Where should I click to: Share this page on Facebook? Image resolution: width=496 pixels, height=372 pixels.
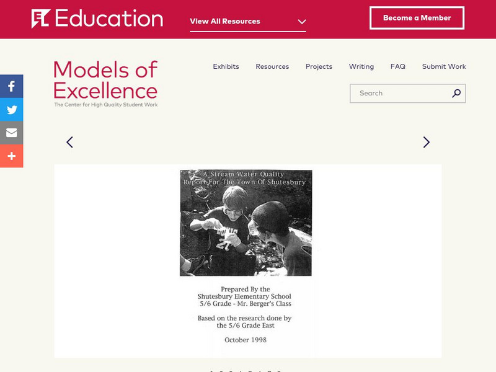point(11,86)
